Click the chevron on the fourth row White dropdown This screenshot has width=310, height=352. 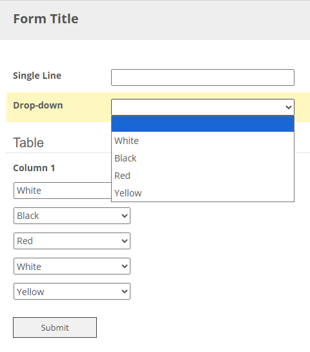(x=125, y=267)
